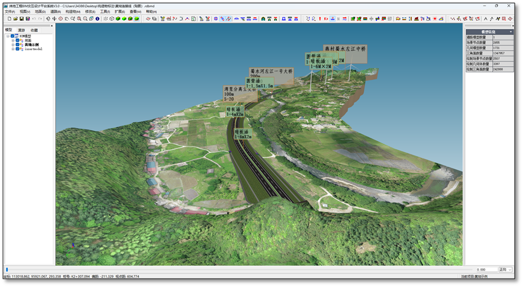Click the red sun lighting icon
This screenshot has height=287, width=523.
tap(435, 19)
